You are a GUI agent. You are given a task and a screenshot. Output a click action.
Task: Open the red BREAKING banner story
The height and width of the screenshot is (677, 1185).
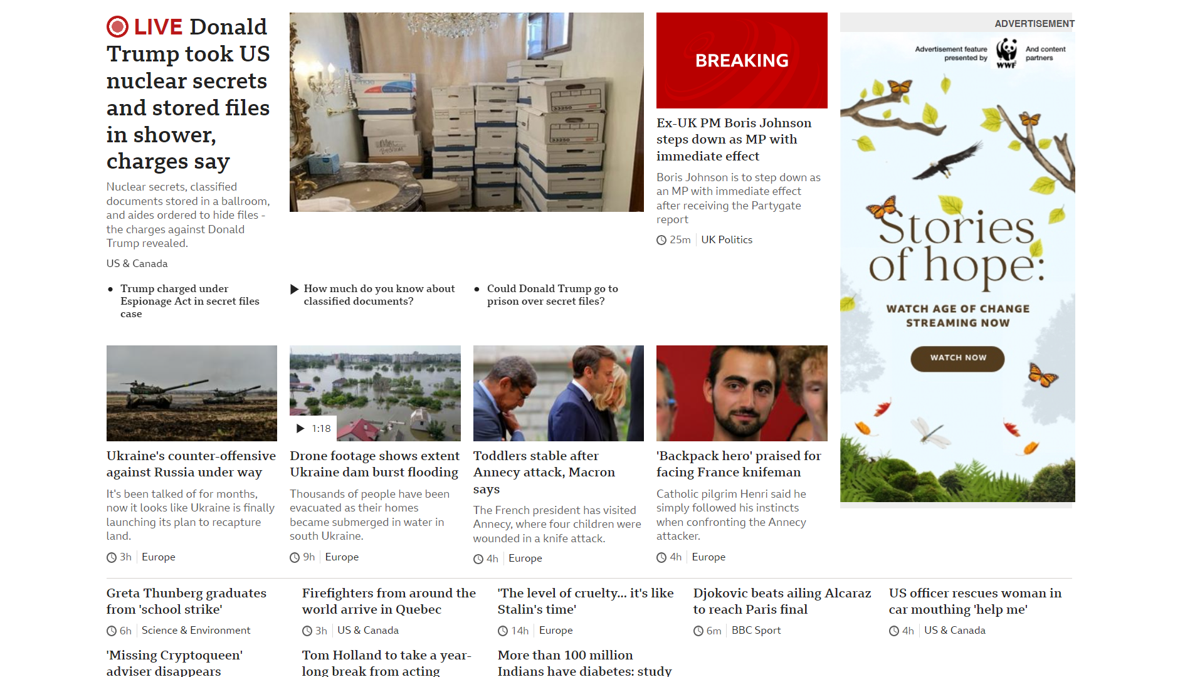coord(742,60)
